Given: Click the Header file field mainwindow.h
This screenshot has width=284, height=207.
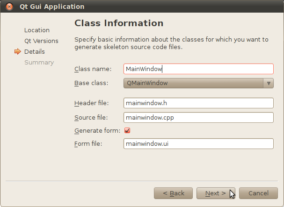Looking at the screenshot, I should [x=198, y=103].
